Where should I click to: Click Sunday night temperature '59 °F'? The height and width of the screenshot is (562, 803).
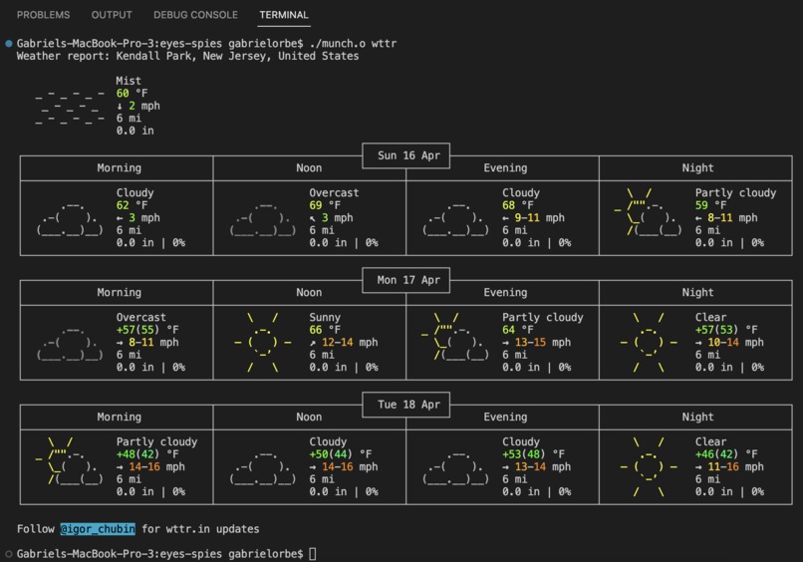[x=710, y=205]
